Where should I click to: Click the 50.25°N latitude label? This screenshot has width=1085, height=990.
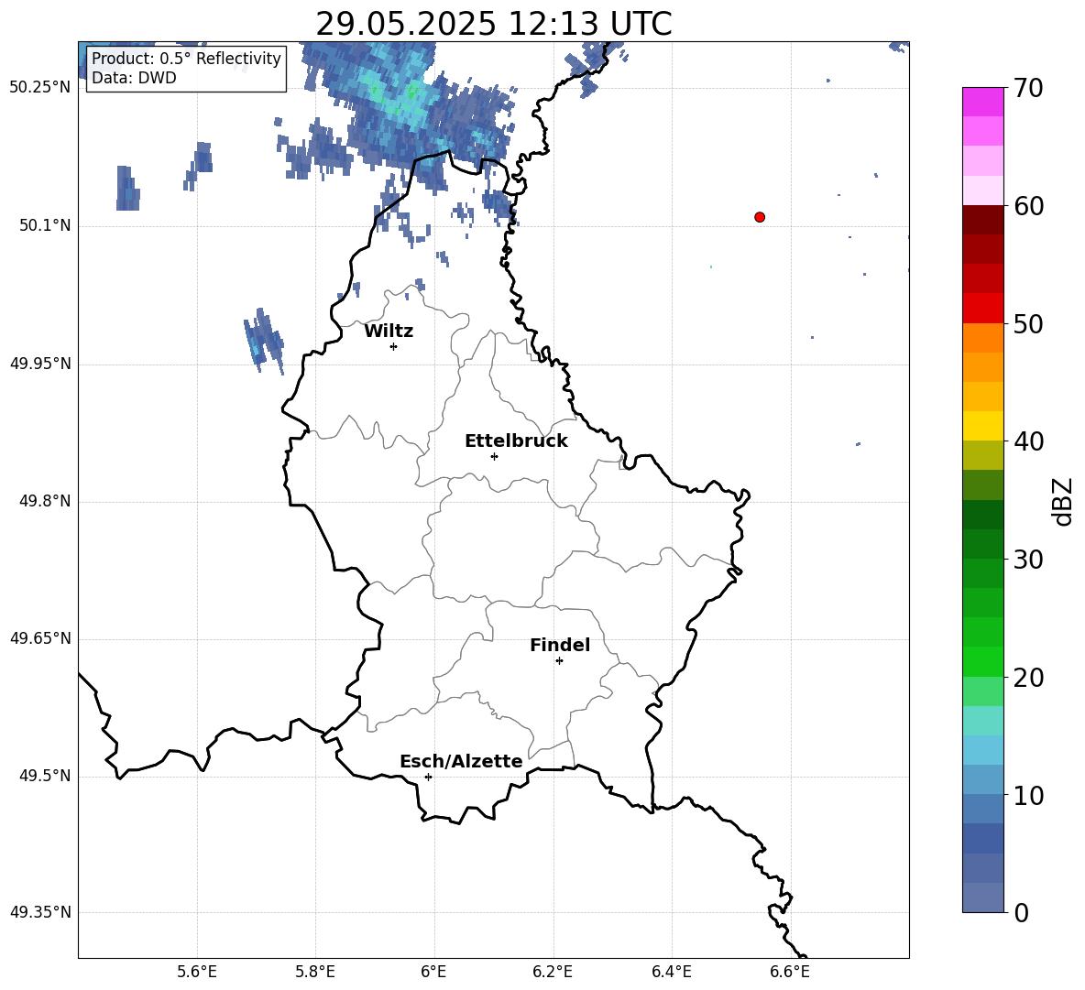(x=40, y=88)
